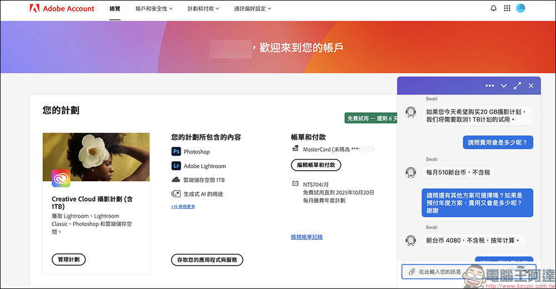
Task: Select the 總覽 tab
Action: (x=115, y=9)
